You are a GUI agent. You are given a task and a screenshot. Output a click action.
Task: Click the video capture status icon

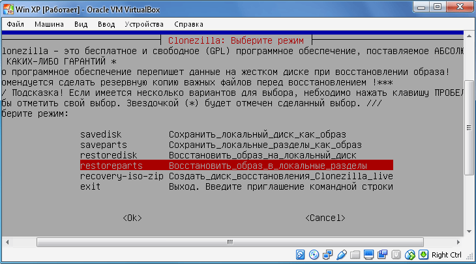pyautogui.click(x=383, y=254)
